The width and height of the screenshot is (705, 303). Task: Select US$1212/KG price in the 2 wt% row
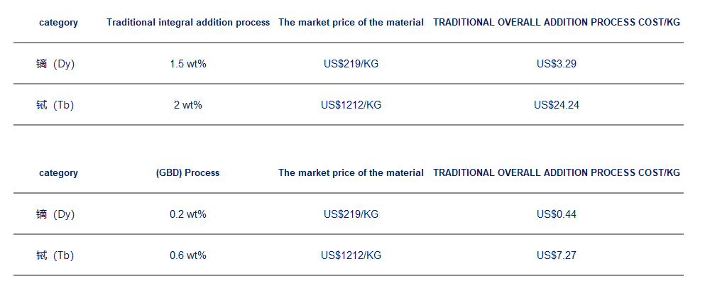click(x=351, y=105)
